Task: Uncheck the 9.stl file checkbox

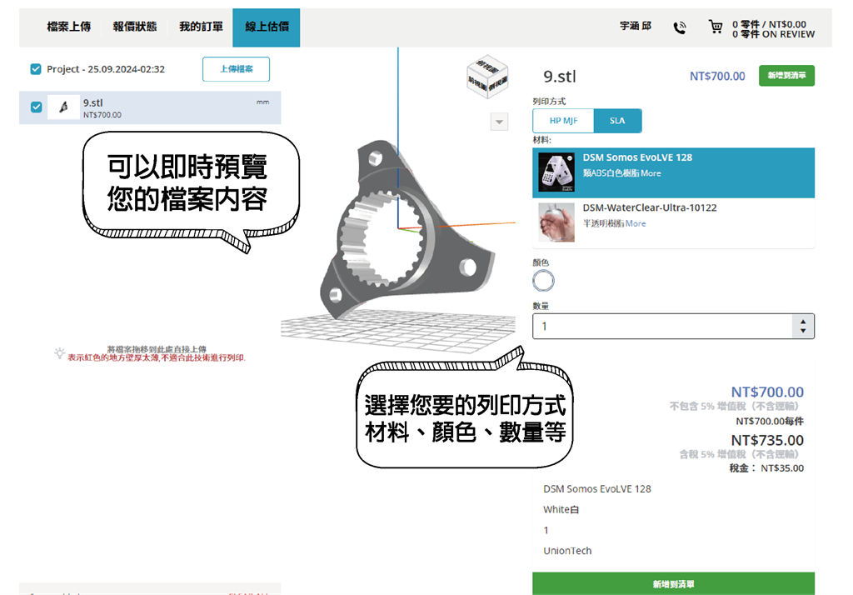Action: tap(35, 107)
